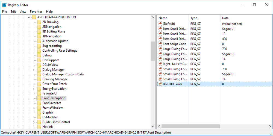This screenshot has width=273, height=136.
Task: Select the Dialog Manager Custom Data key
Action: (63, 75)
